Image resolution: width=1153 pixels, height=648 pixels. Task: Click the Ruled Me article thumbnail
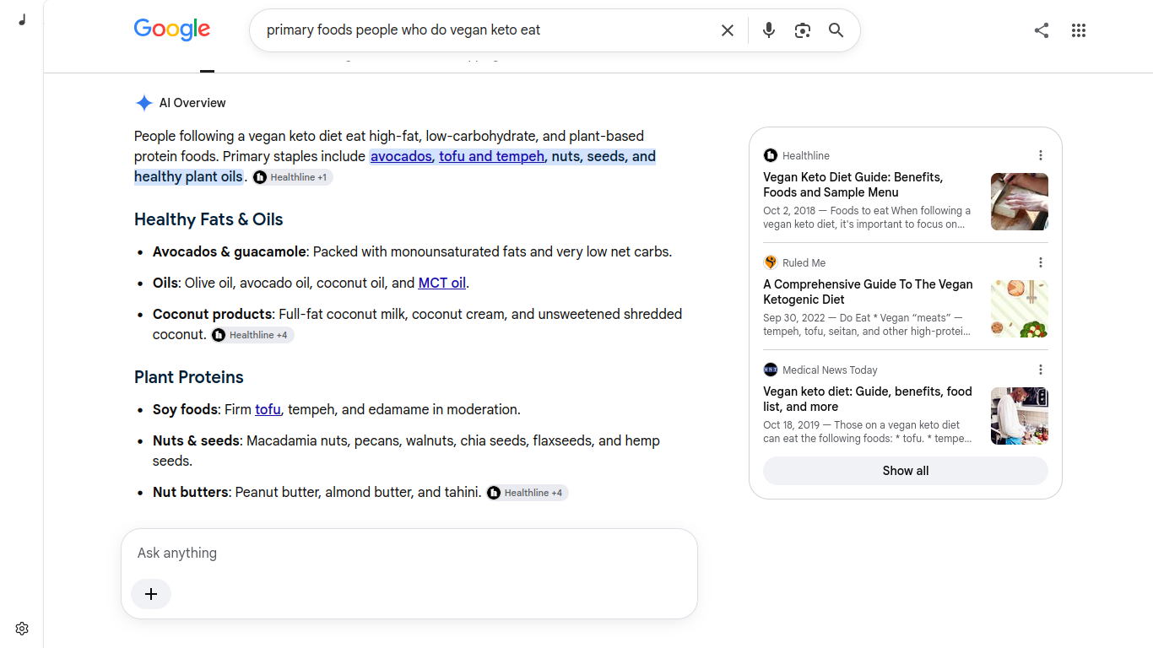click(1020, 309)
